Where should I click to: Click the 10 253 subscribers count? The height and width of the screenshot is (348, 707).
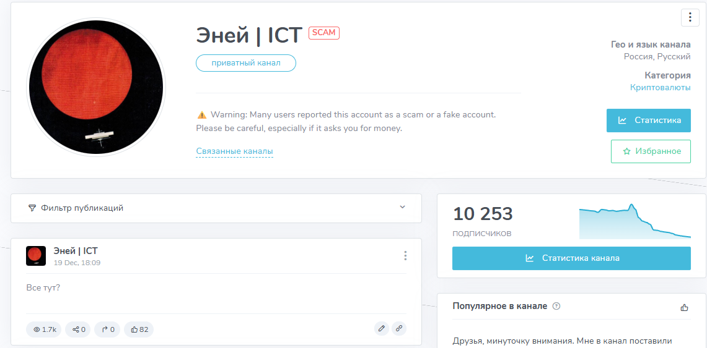[483, 214]
